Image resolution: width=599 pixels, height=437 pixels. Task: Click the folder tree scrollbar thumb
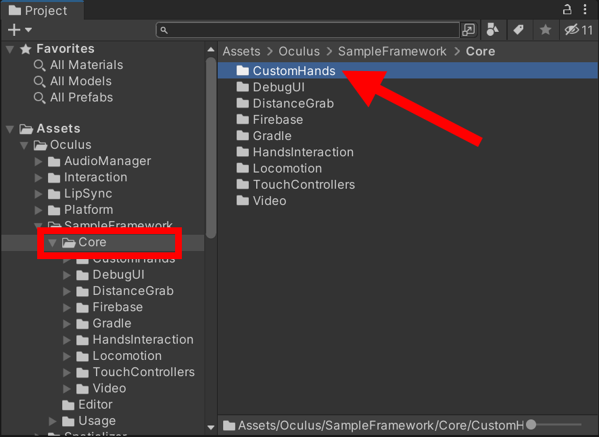211,147
